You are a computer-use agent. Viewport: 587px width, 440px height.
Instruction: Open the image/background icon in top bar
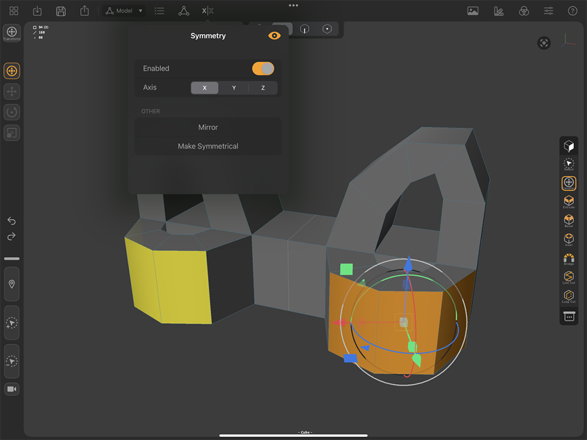click(x=473, y=11)
